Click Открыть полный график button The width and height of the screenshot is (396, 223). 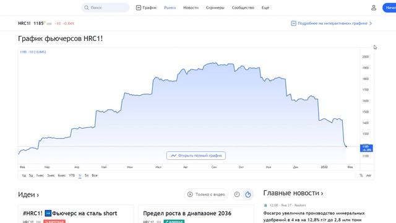point(196,155)
